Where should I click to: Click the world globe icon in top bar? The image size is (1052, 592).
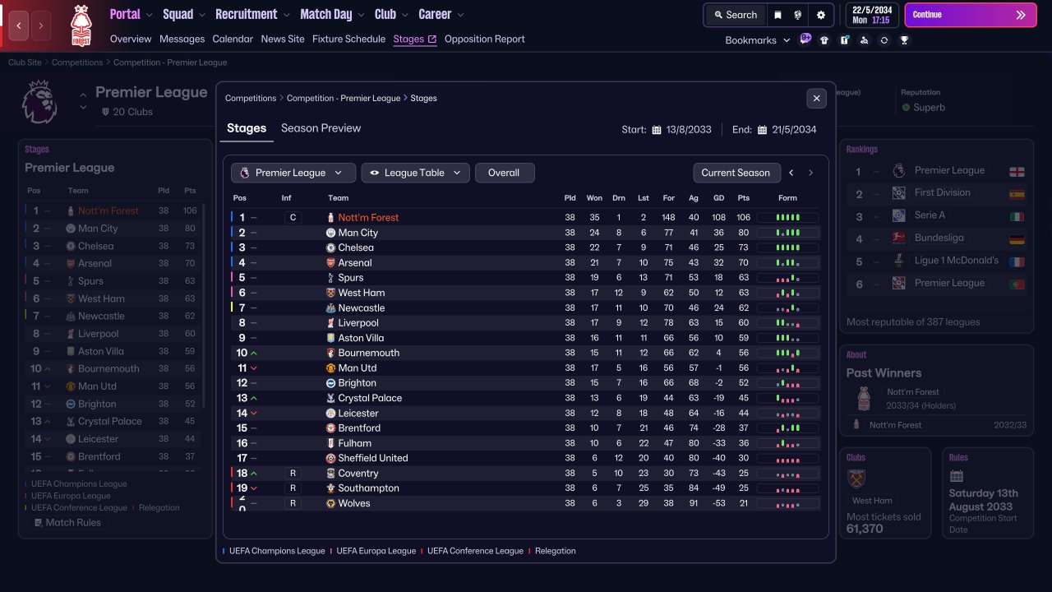[798, 15]
